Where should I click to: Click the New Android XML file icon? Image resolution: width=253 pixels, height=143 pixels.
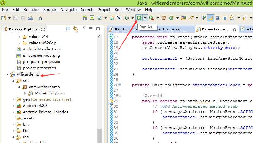coord(112,18)
